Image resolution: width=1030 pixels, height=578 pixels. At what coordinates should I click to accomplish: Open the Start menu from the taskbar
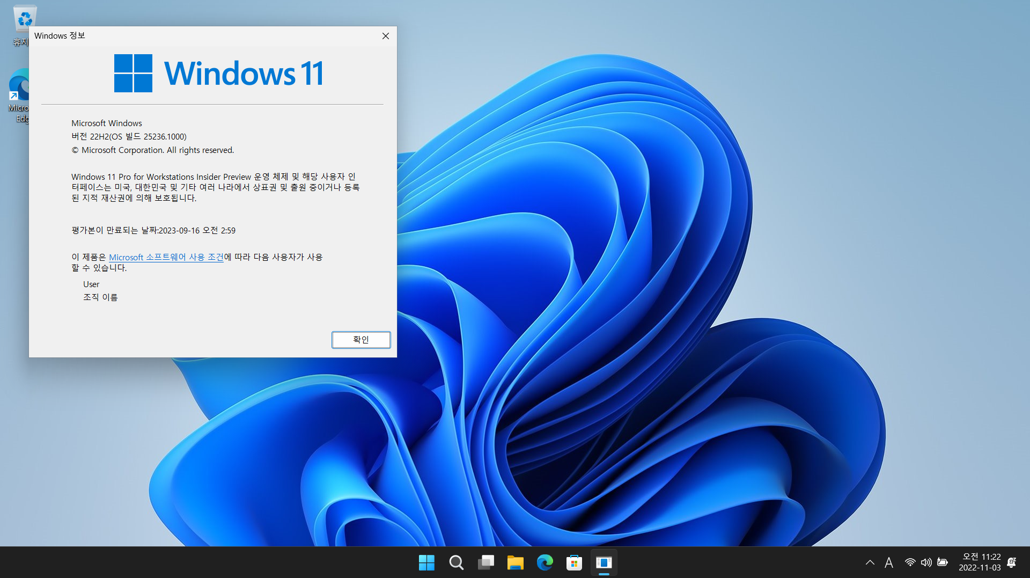point(426,562)
